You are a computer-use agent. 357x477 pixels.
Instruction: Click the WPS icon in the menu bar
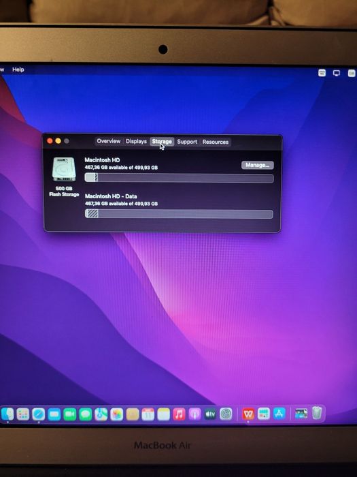click(322, 73)
